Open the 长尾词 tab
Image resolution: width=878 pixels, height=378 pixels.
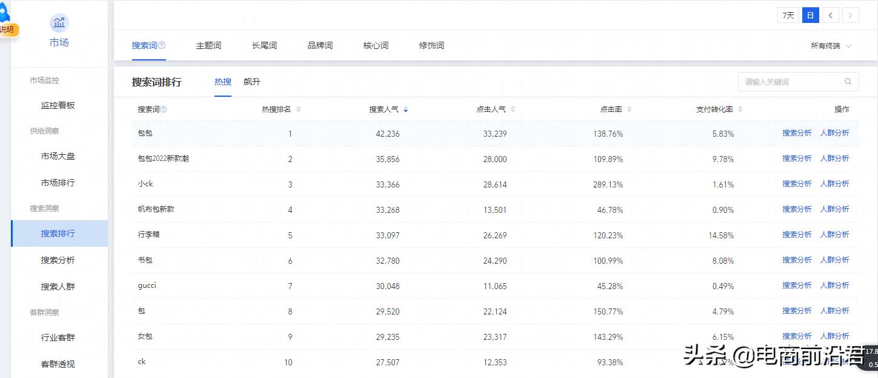264,45
